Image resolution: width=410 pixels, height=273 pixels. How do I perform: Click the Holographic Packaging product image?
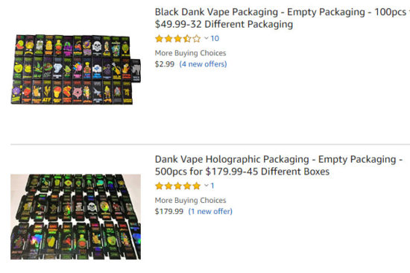point(75,217)
